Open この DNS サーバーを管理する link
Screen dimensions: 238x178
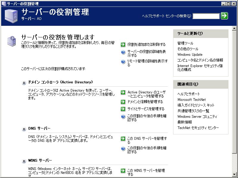pyautogui.click(x=147, y=140)
